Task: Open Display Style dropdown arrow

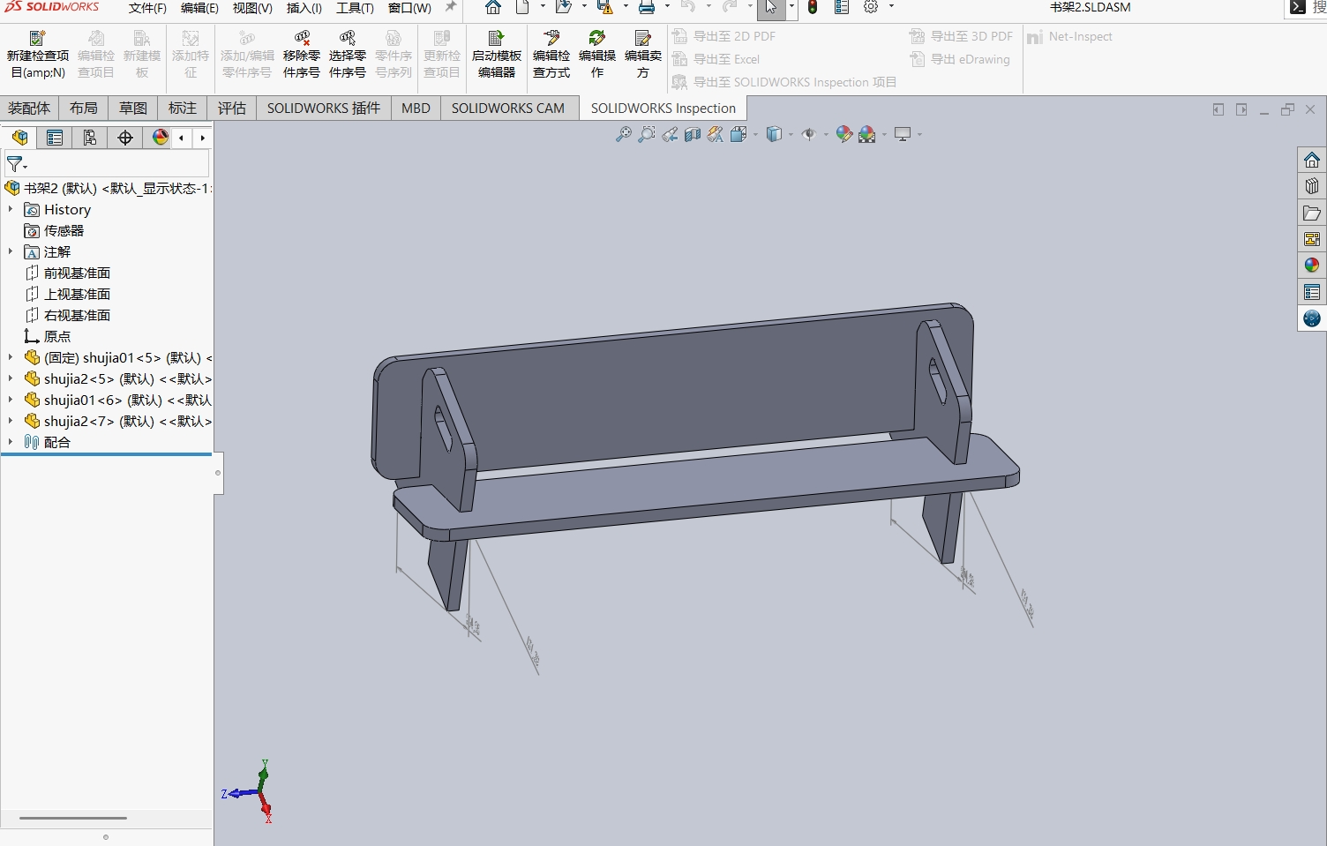Action: (x=791, y=135)
